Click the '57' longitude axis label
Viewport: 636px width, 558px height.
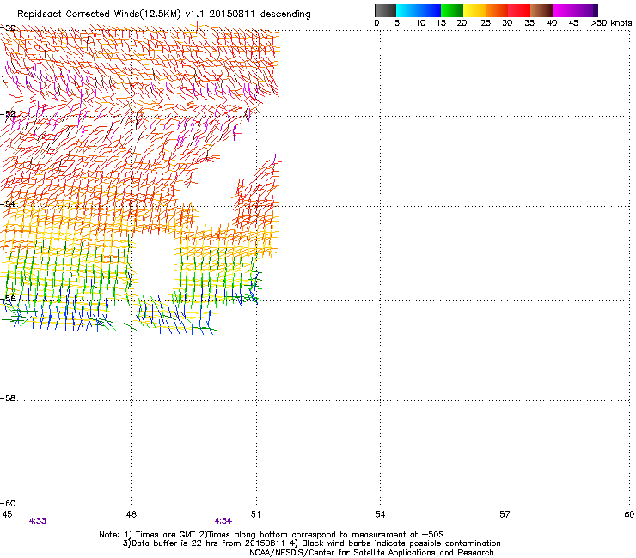click(x=505, y=514)
